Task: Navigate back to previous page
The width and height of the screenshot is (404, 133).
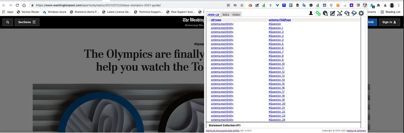Action: (4, 5)
